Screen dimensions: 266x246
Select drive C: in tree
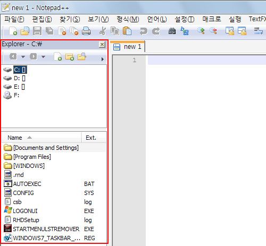(20, 70)
